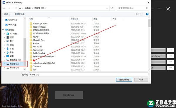This screenshot has height=108, width=176.
Task: Select 视频 folder in the tree
Action: (x=11, y=37)
